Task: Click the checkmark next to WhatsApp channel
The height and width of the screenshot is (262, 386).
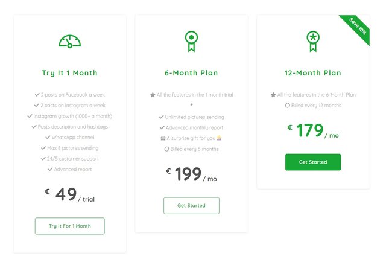Action: click(x=48, y=137)
